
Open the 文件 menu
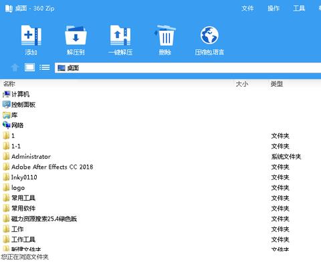tap(247, 9)
